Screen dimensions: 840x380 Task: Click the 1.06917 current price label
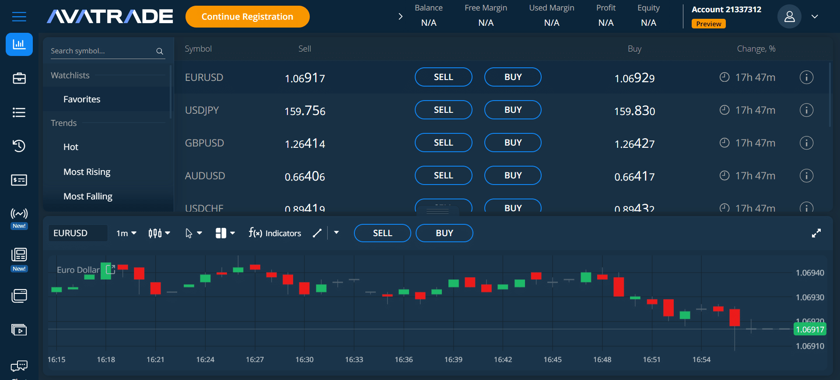810,329
